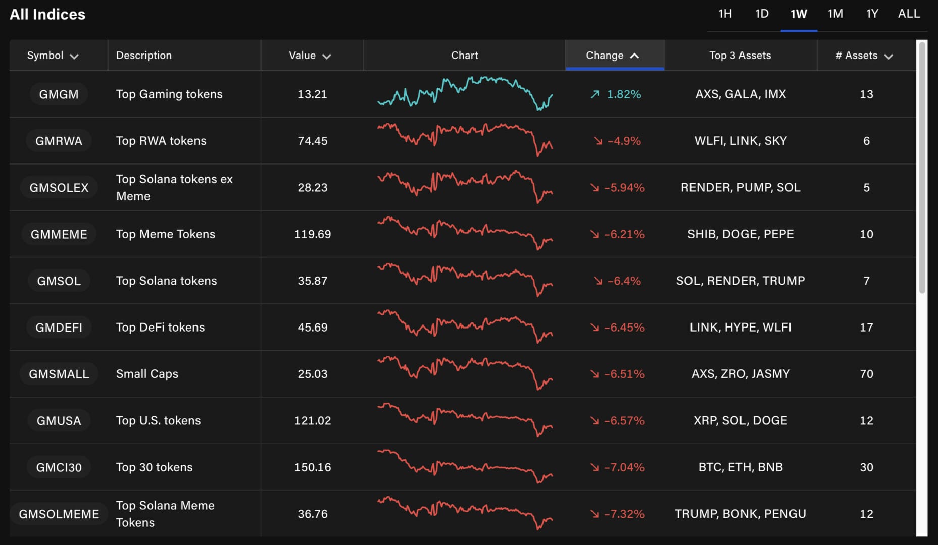Image resolution: width=938 pixels, height=545 pixels.
Task: Open the GMSOLEX symbol badge
Action: pos(59,187)
